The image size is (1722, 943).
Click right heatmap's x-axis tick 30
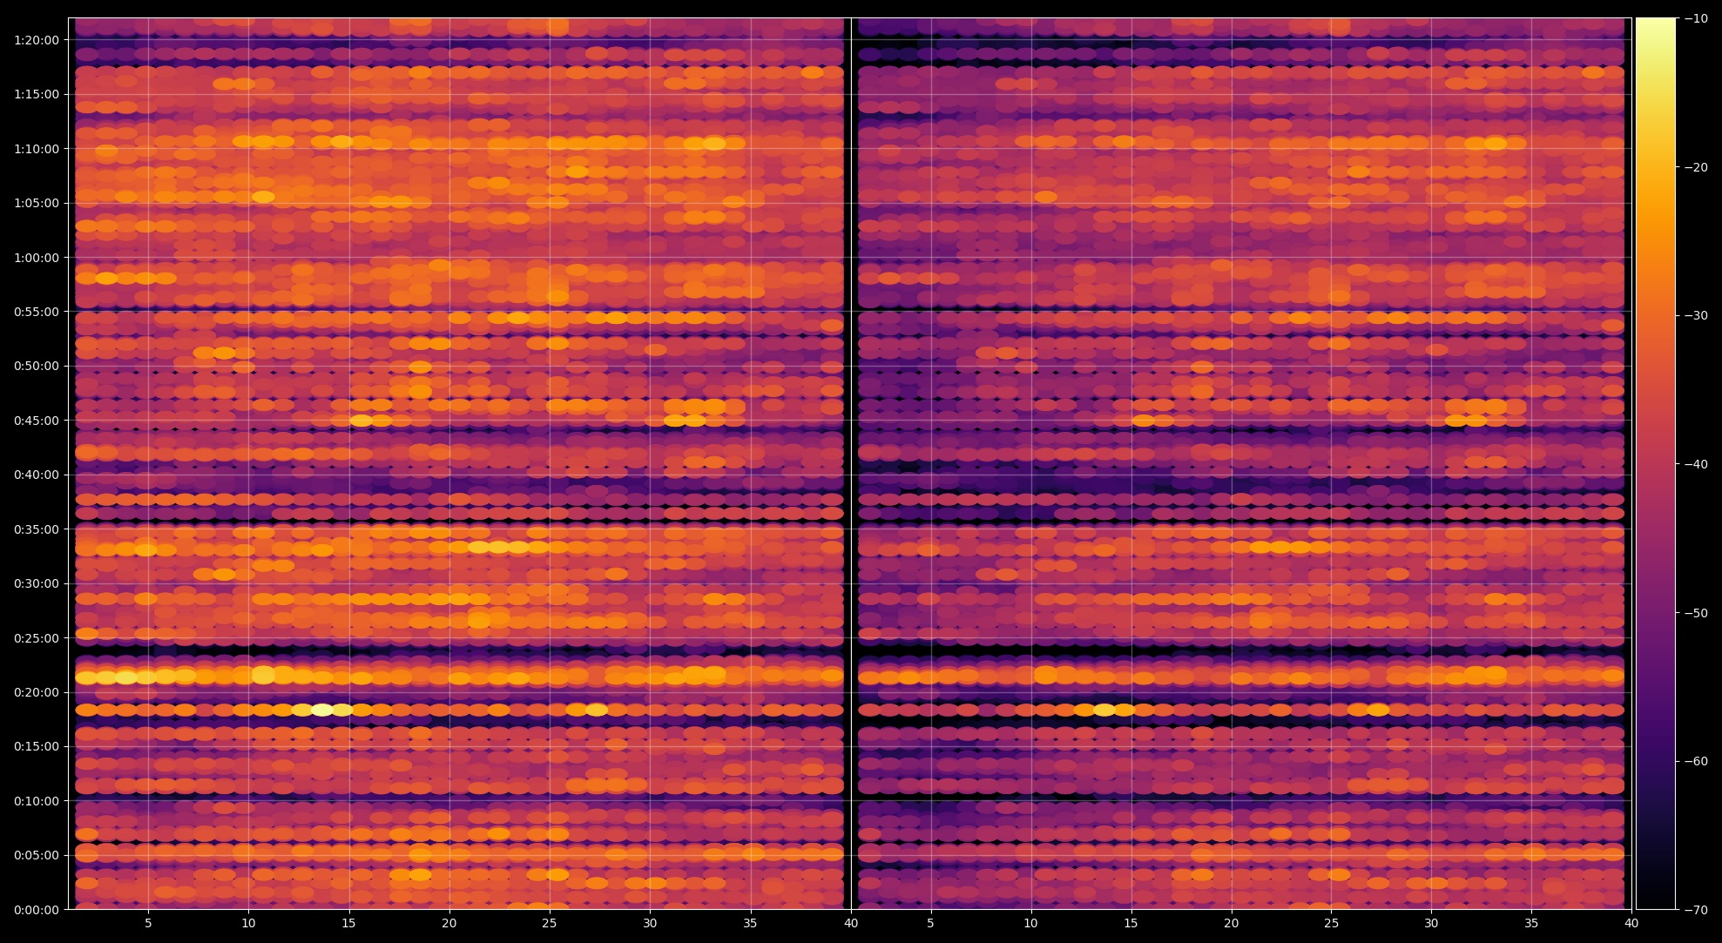point(1431,923)
